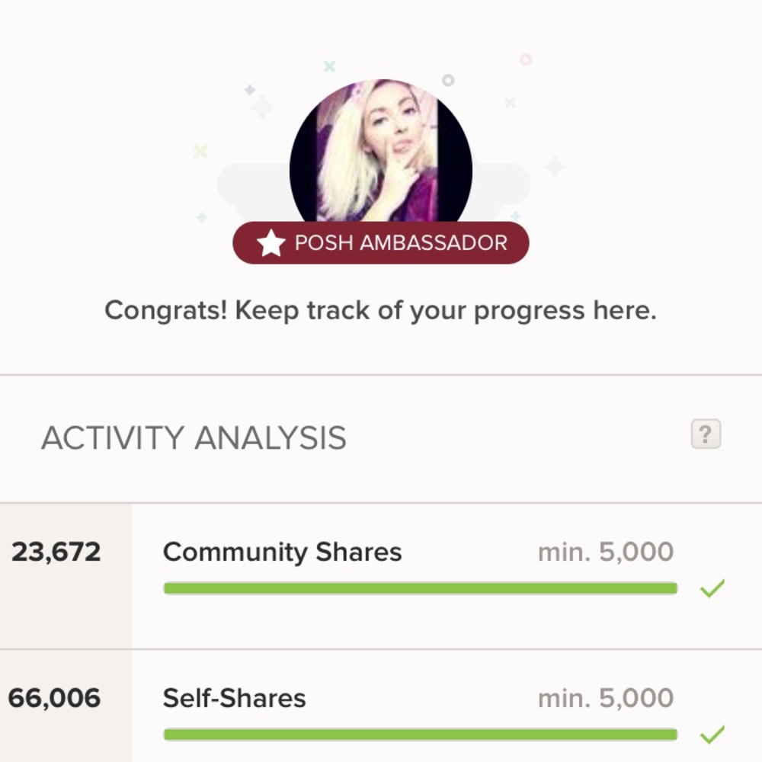Click the Community Shares progress bar

[x=420, y=588]
